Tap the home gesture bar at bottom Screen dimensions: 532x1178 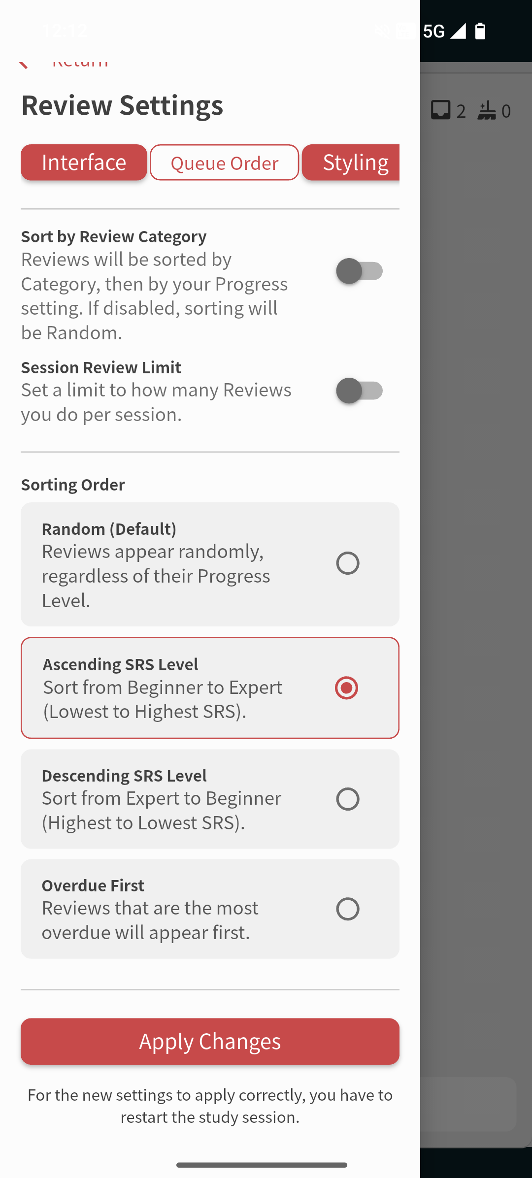[262, 1165]
